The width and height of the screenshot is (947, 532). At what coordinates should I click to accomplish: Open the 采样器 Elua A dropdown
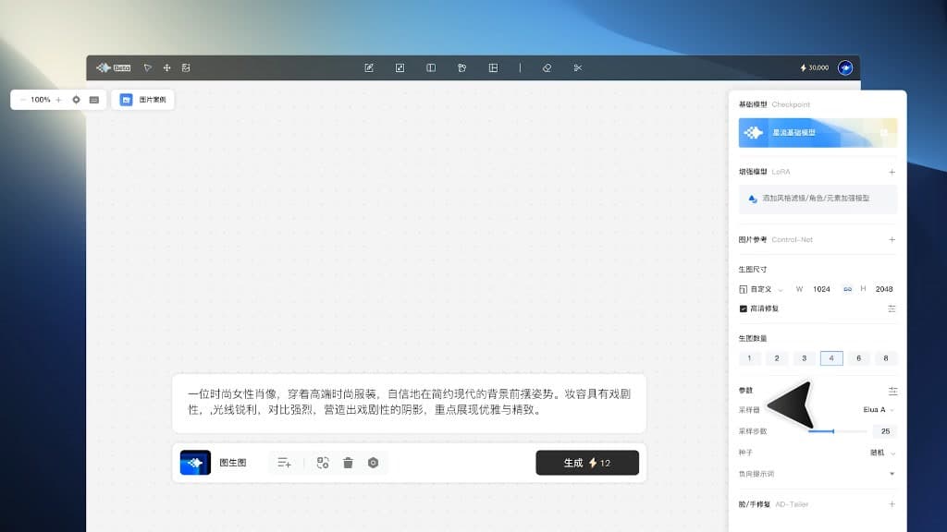[879, 410]
